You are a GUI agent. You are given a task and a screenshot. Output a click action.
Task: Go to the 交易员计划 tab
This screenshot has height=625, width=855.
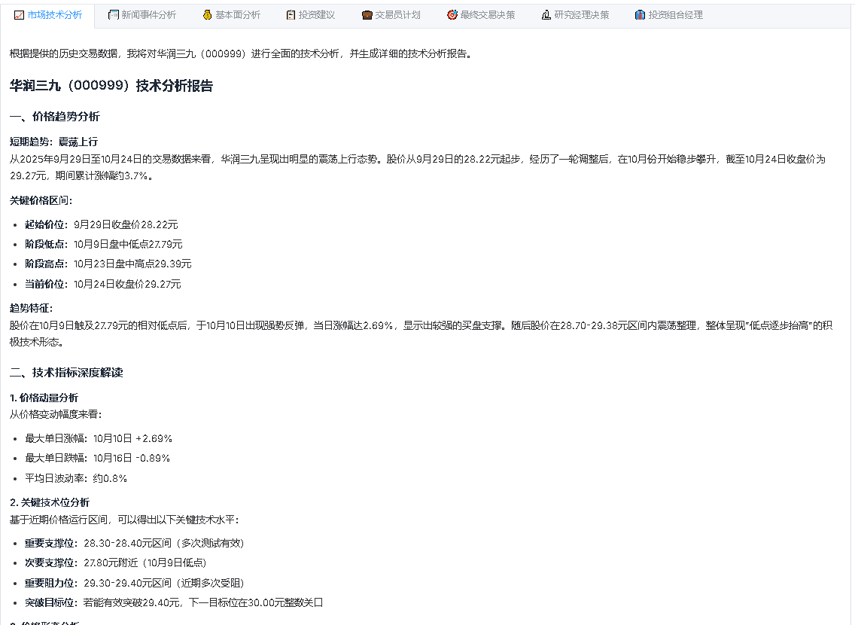(x=391, y=15)
